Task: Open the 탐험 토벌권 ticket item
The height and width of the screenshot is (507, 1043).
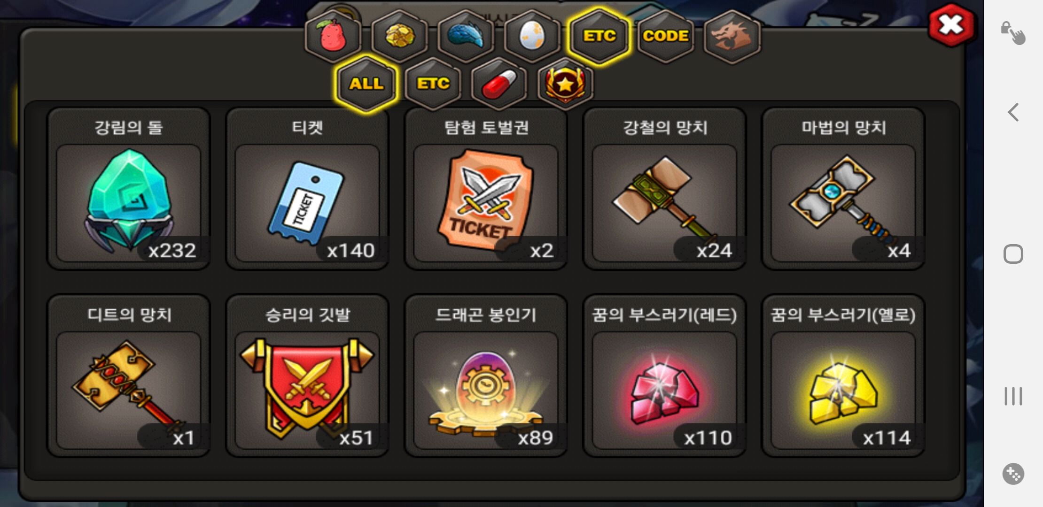Action: 486,189
